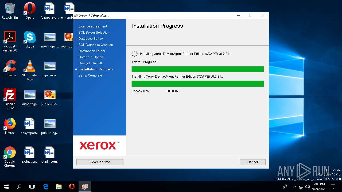Select SQL Server Selection step
Viewport: 342px width, 192px height.
click(x=94, y=33)
